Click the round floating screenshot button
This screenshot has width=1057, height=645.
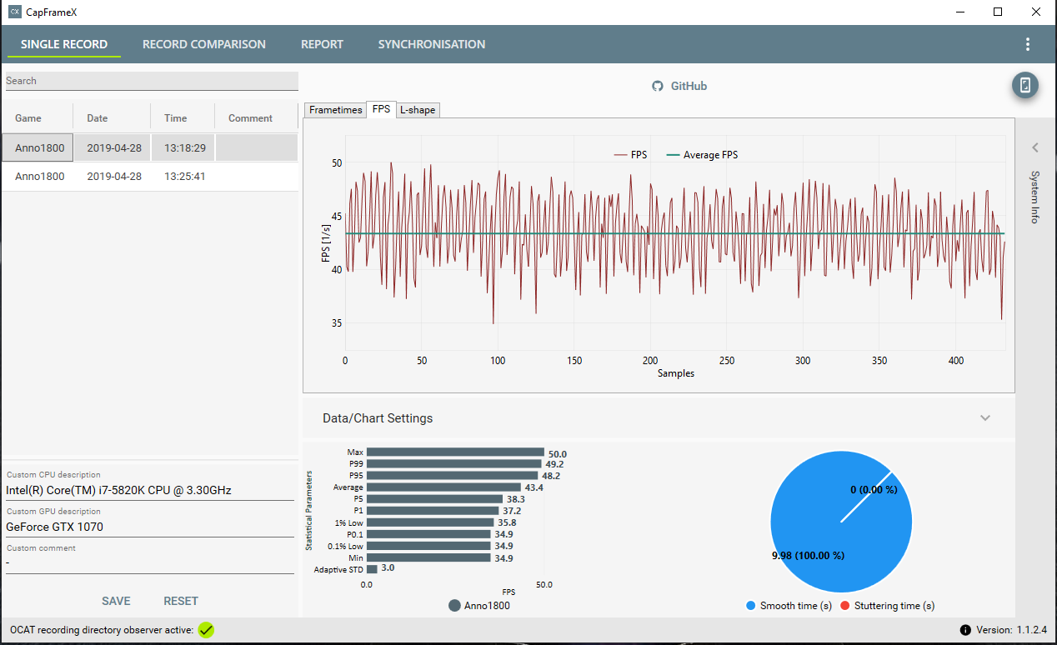click(1025, 85)
